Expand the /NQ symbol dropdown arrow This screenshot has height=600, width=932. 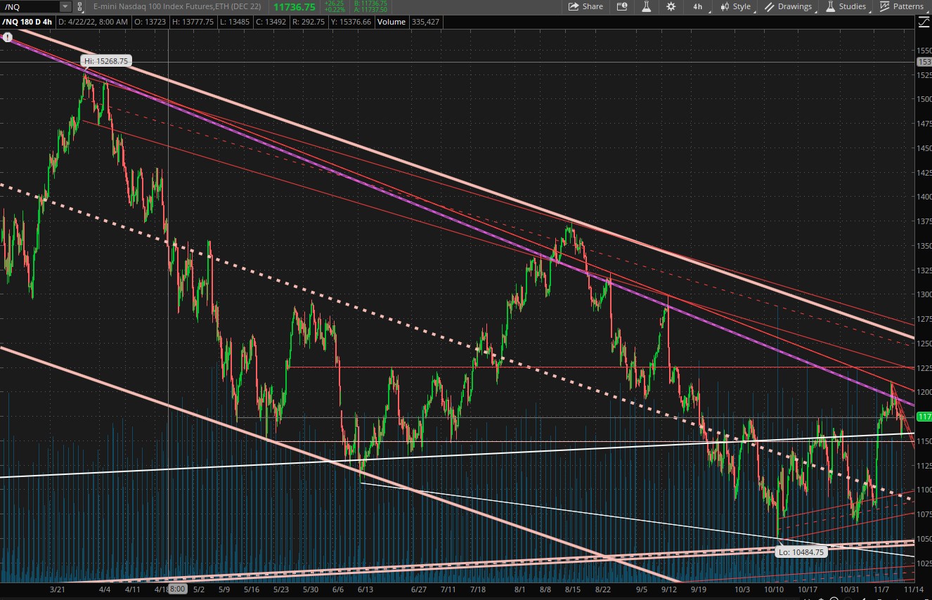[65, 6]
